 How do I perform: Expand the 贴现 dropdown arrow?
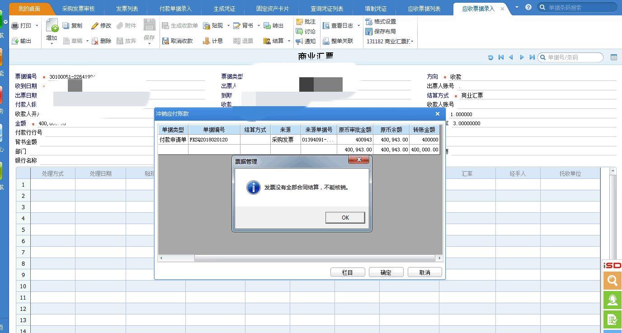point(228,26)
